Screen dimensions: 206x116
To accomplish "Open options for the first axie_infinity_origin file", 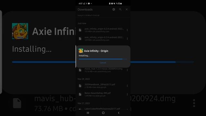I will point(127,30).
